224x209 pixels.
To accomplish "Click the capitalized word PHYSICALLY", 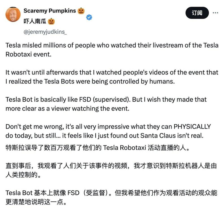I will 191,127.
